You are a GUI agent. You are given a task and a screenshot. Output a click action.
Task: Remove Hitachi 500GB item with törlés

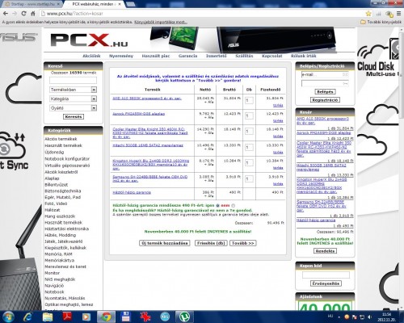click(278, 153)
